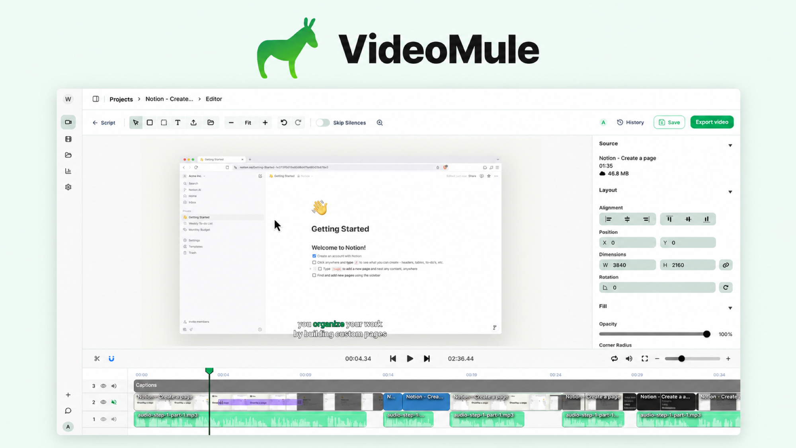796x448 pixels.
Task: Click the Save button
Action: point(669,122)
